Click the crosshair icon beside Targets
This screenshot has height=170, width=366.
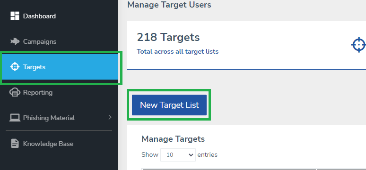(x=15, y=67)
